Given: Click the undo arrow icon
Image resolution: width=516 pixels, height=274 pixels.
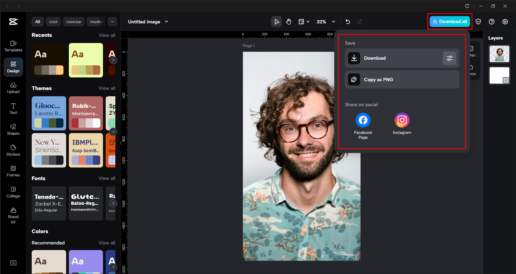Looking at the screenshot, I should click(x=348, y=22).
